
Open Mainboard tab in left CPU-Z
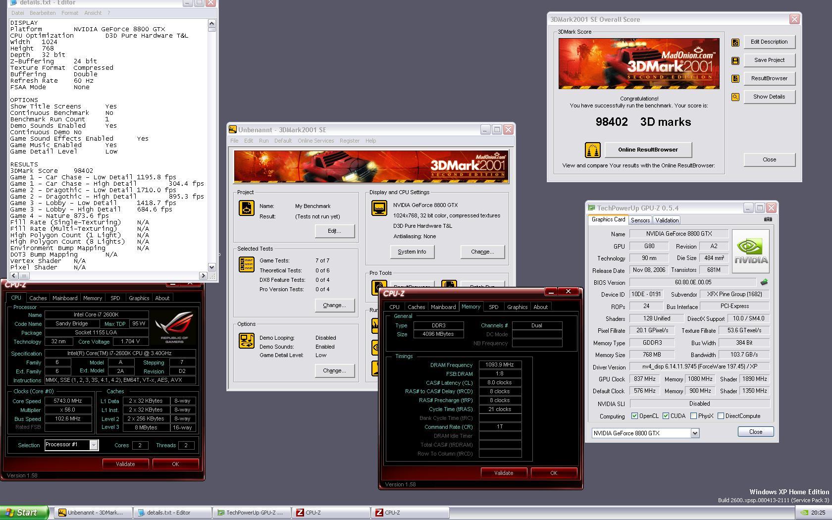point(65,298)
